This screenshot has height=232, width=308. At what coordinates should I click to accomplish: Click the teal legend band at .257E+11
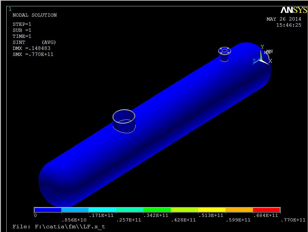click(x=130, y=210)
